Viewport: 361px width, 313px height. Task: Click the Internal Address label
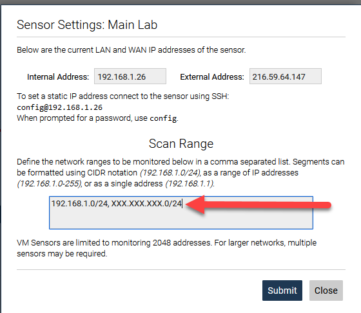pos(58,77)
